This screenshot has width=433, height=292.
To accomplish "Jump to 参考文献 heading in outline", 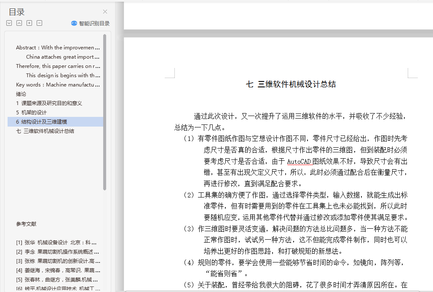I will point(26,224).
